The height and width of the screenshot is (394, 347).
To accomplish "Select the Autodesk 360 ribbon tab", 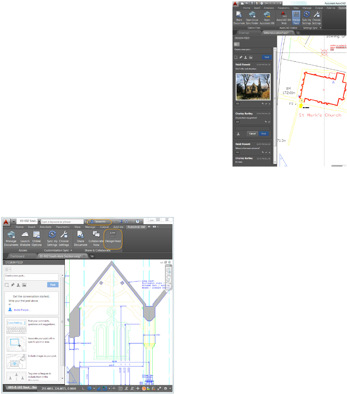I will pyautogui.click(x=136, y=227).
